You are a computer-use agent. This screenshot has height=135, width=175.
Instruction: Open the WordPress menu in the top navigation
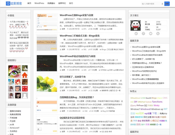click(39, 3)
